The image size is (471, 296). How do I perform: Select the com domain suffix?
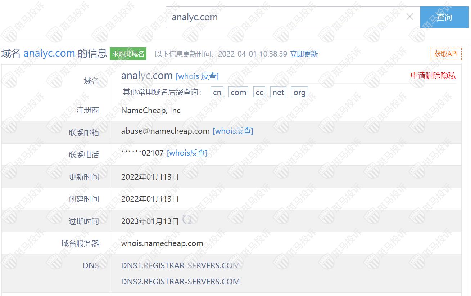[238, 92]
